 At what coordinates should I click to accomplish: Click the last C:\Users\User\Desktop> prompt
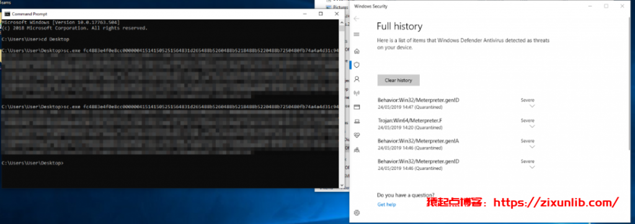(x=32, y=163)
